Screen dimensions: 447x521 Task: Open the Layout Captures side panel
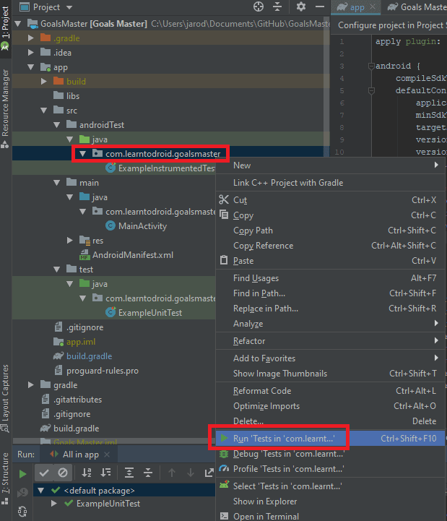6,394
